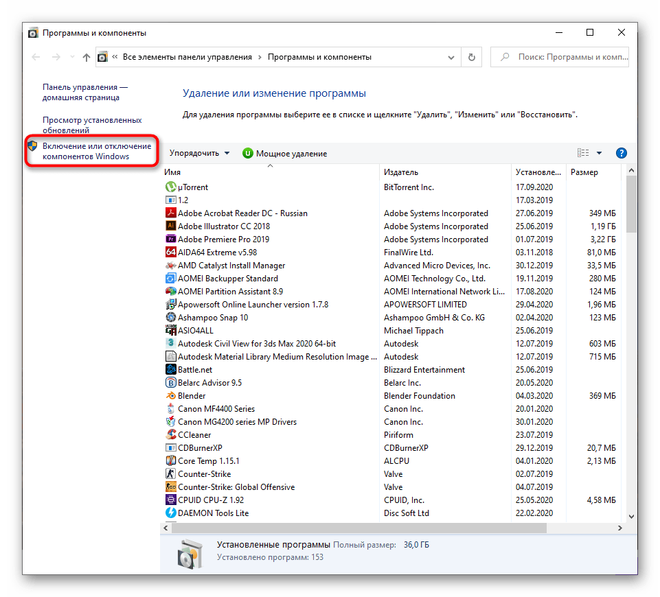Click the ASIO4ALL icon

pyautogui.click(x=170, y=330)
